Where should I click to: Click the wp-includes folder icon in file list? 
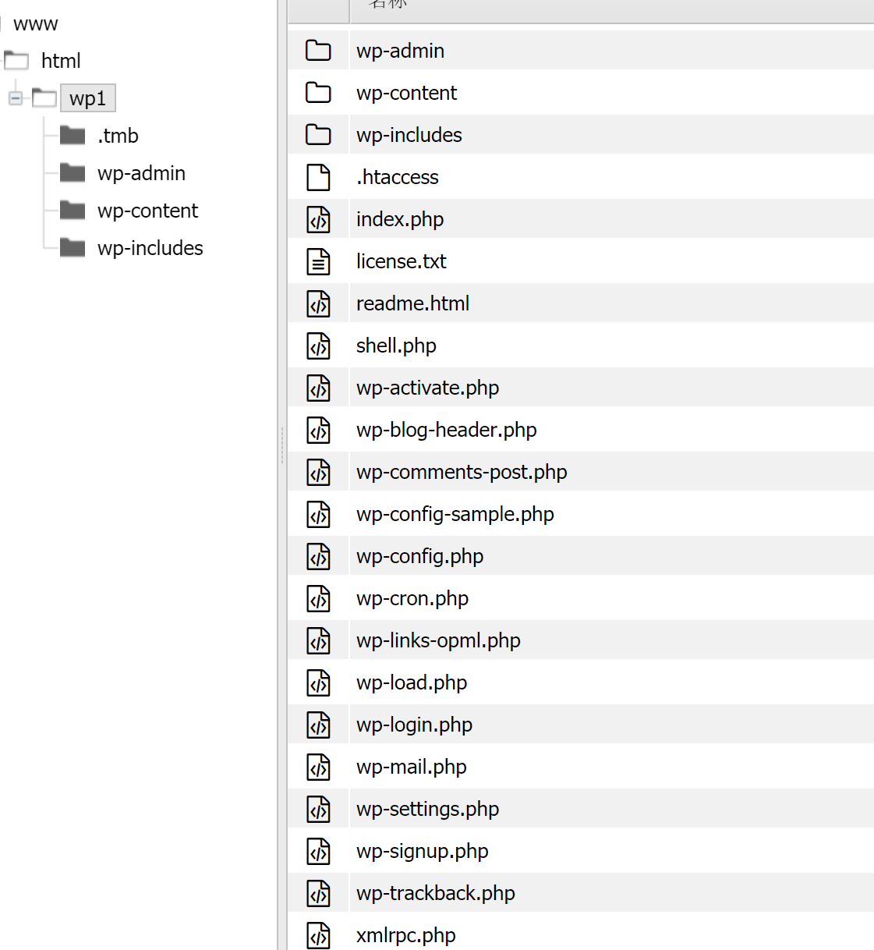click(x=318, y=135)
